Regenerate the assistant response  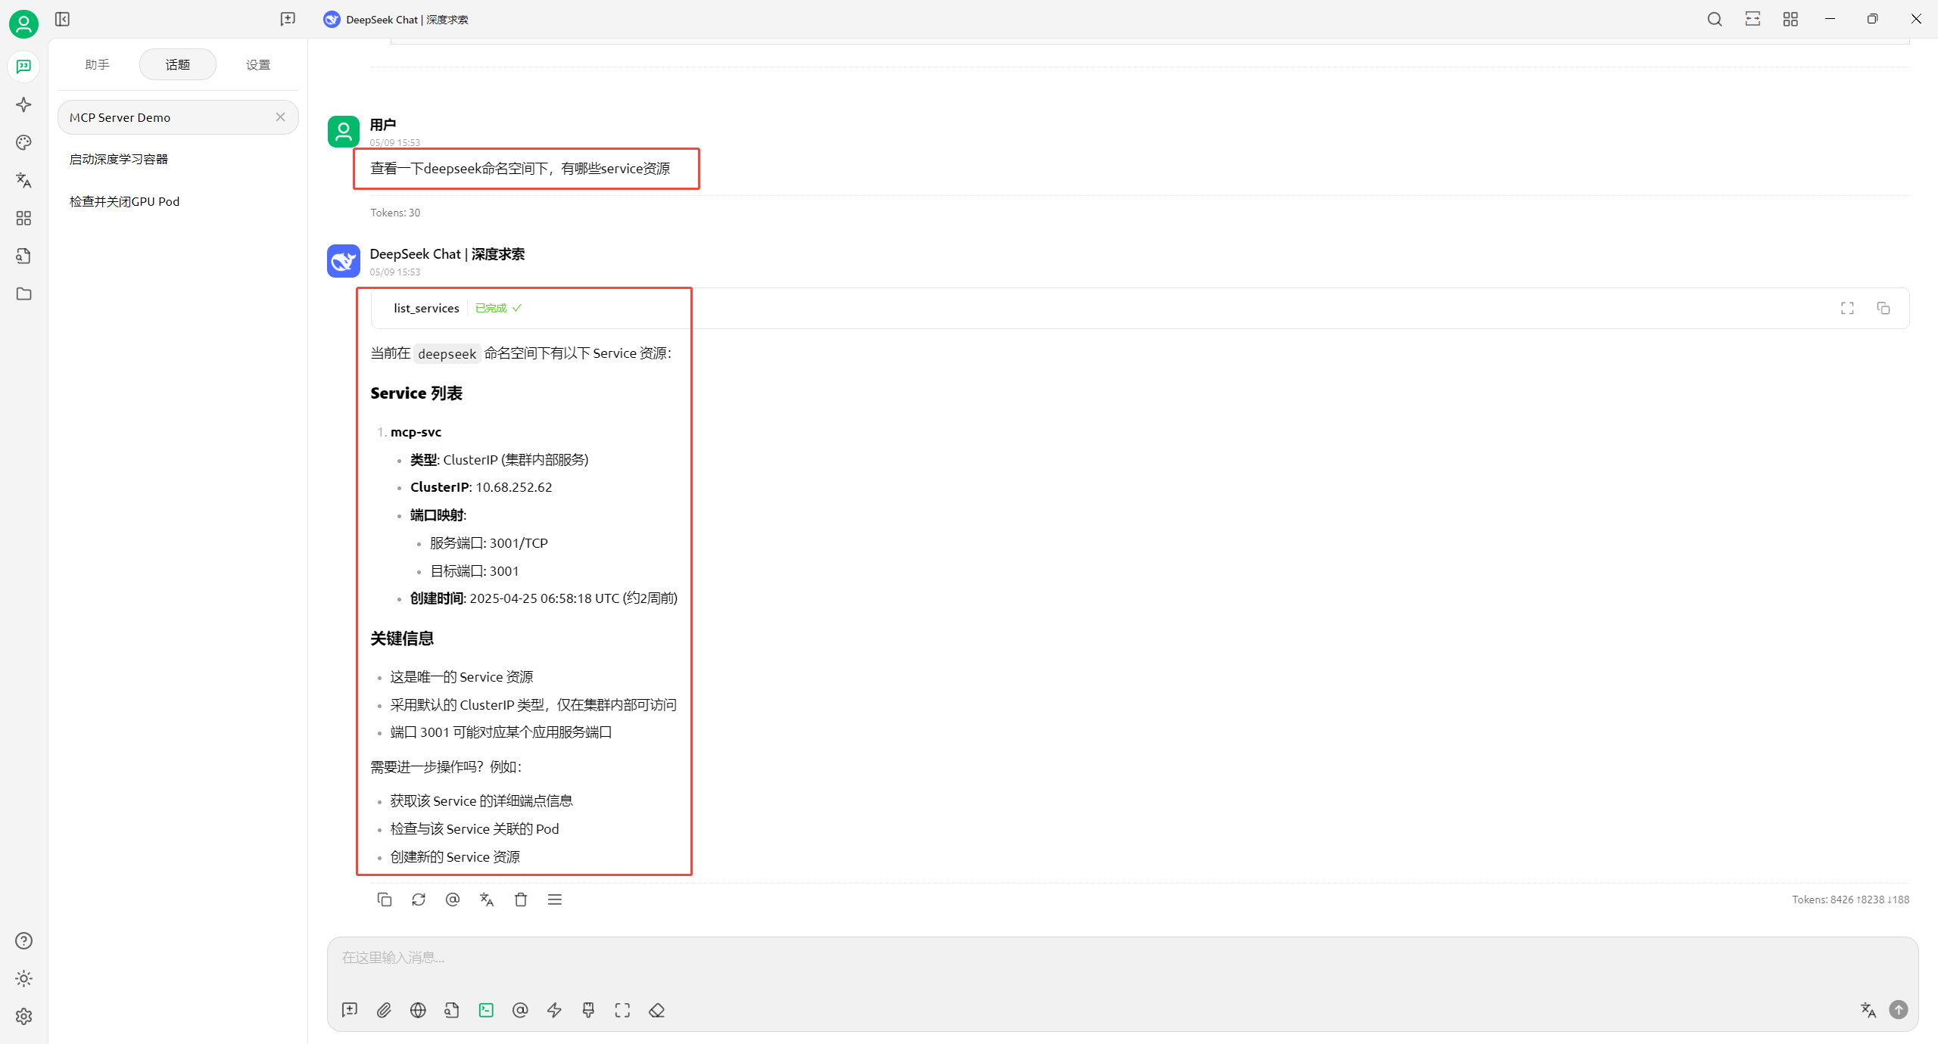[419, 900]
